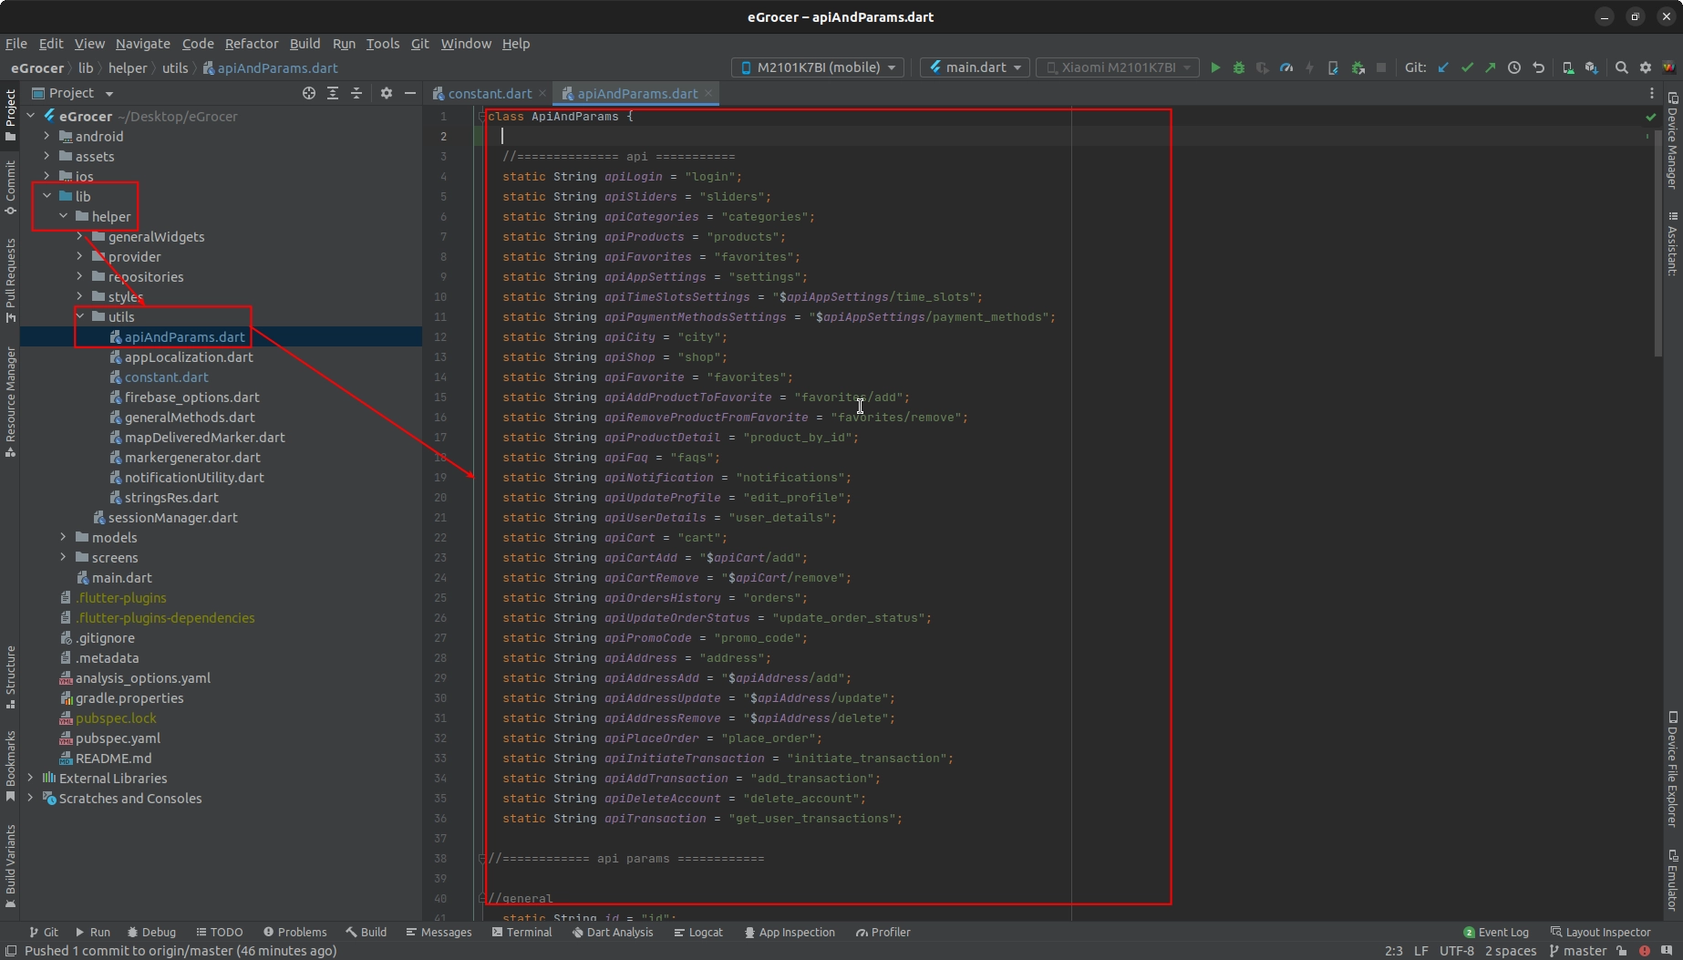
Task: Open Device Manager icon in top toolbar
Action: (1568, 67)
